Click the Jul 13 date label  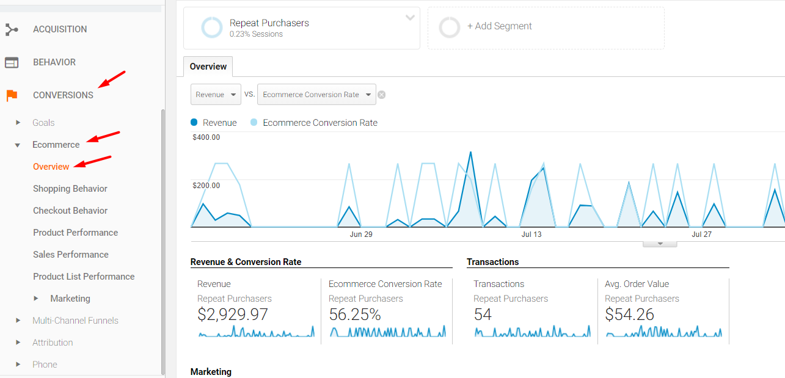click(531, 234)
